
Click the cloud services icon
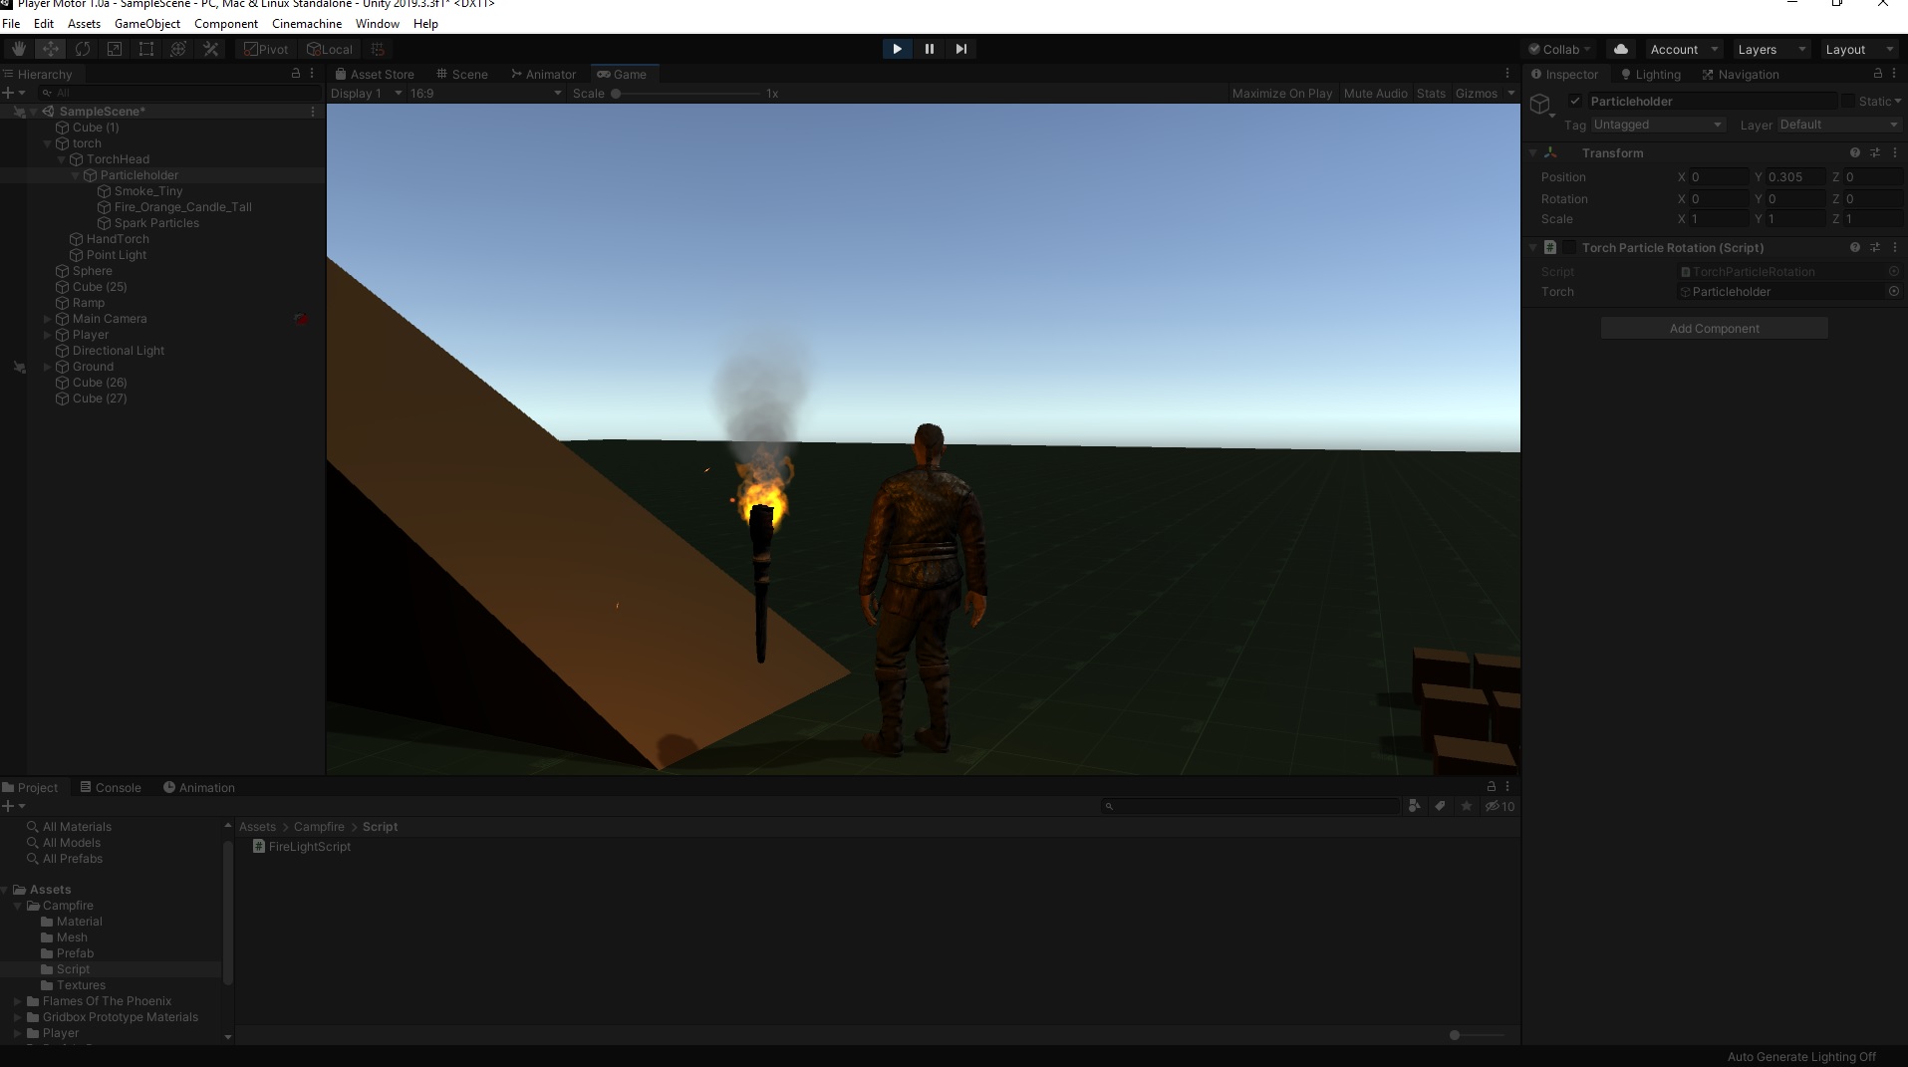tap(1622, 49)
